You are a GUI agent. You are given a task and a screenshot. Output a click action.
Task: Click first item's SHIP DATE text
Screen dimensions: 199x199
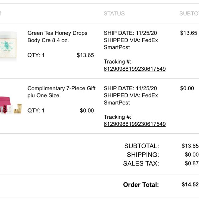pos(130,33)
